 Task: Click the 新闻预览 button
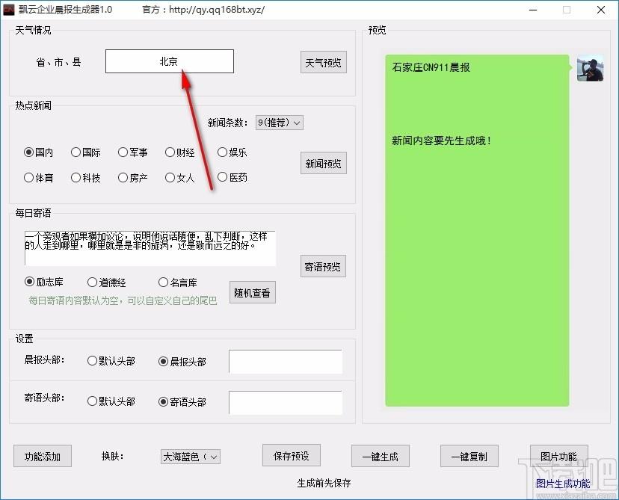[323, 163]
